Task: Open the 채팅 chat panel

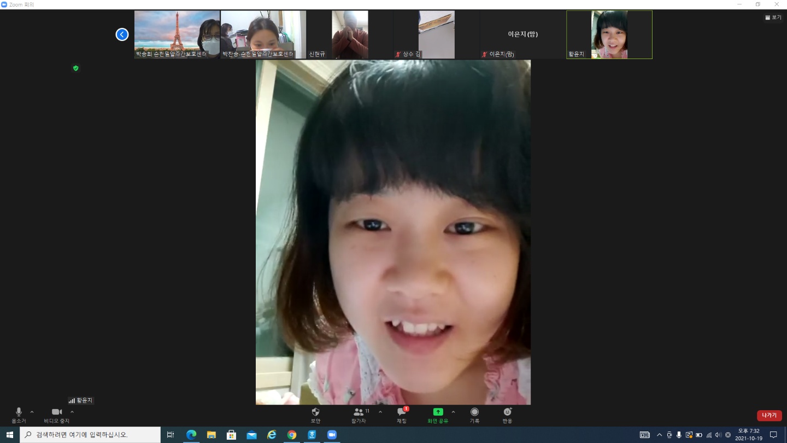Action: point(402,415)
